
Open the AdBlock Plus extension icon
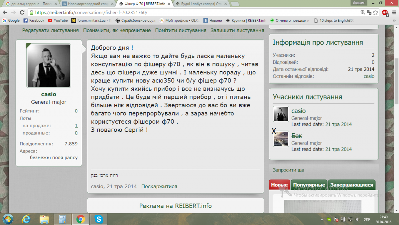click(385, 13)
